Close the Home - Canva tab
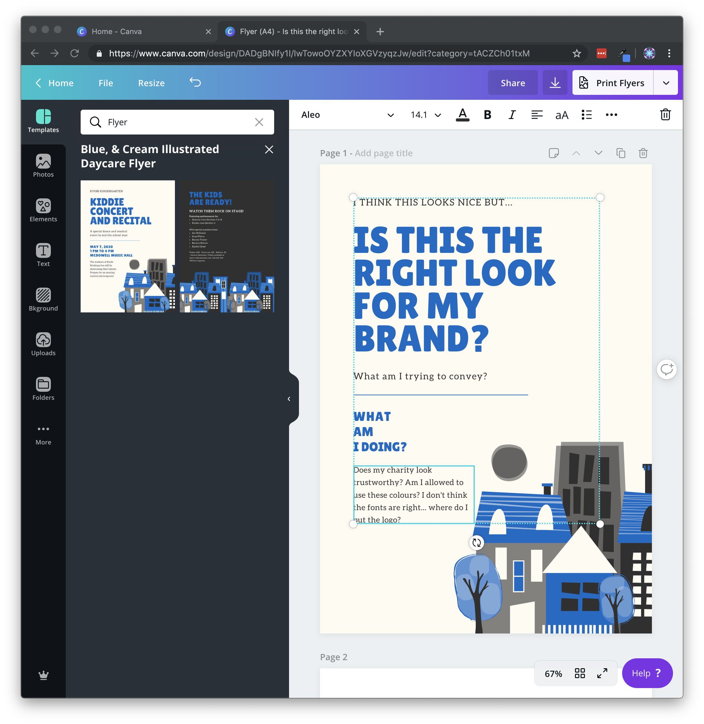 208,31
